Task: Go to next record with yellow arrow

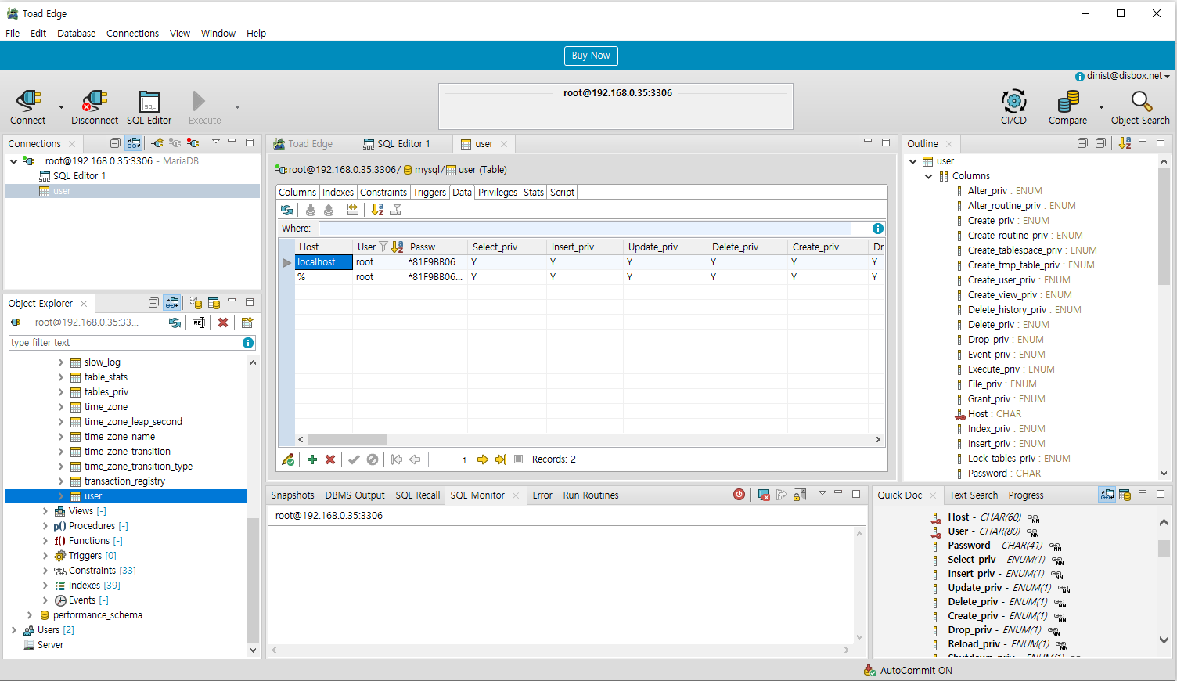Action: pyautogui.click(x=482, y=459)
